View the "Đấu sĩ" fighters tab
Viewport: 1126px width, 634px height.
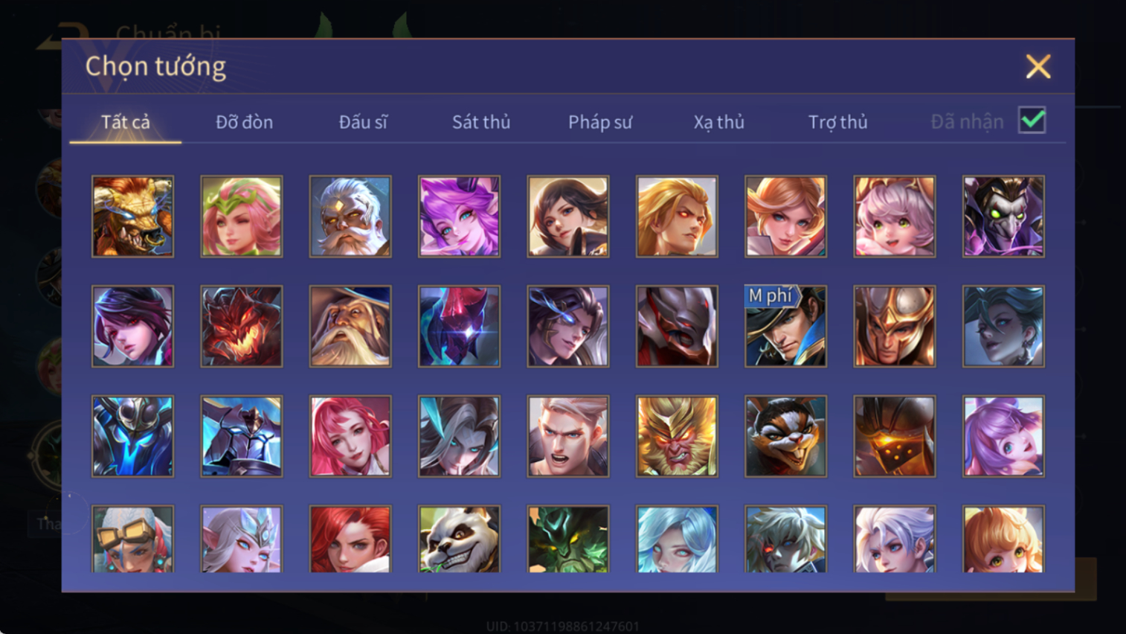tap(363, 122)
